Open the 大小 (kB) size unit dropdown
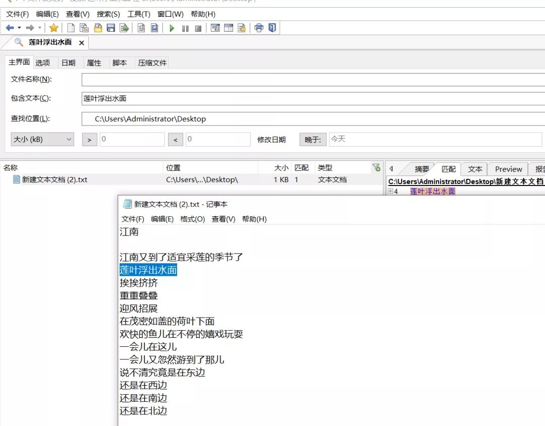Screen dimensions: 545x426 (x=42, y=140)
